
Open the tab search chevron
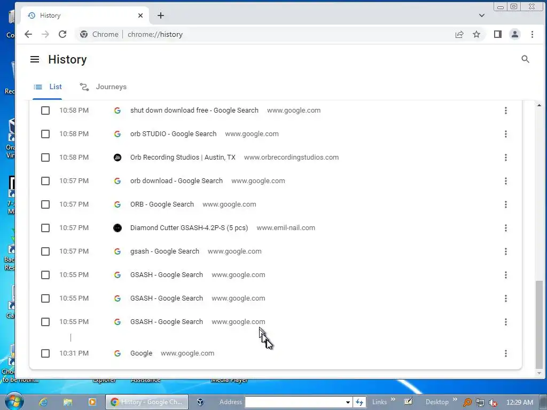(x=482, y=15)
